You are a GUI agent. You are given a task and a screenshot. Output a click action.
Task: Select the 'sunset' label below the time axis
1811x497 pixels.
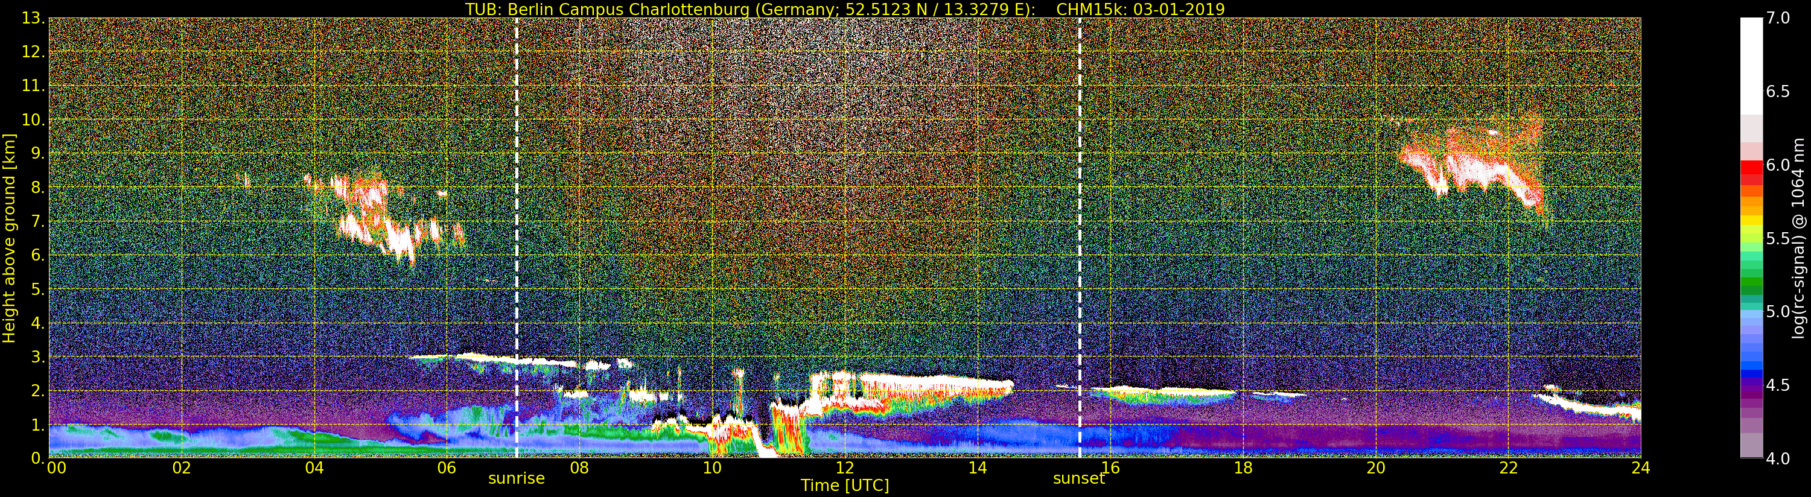1079,478
